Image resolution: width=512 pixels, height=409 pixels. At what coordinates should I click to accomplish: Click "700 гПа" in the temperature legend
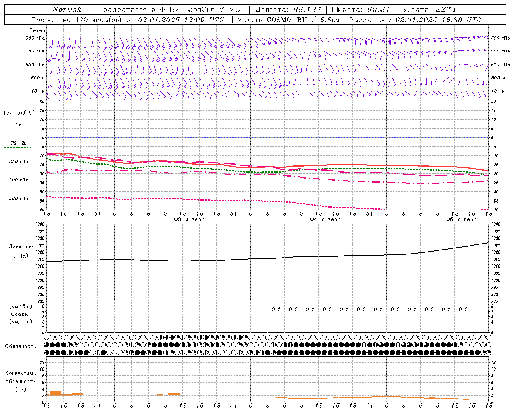tap(19, 180)
